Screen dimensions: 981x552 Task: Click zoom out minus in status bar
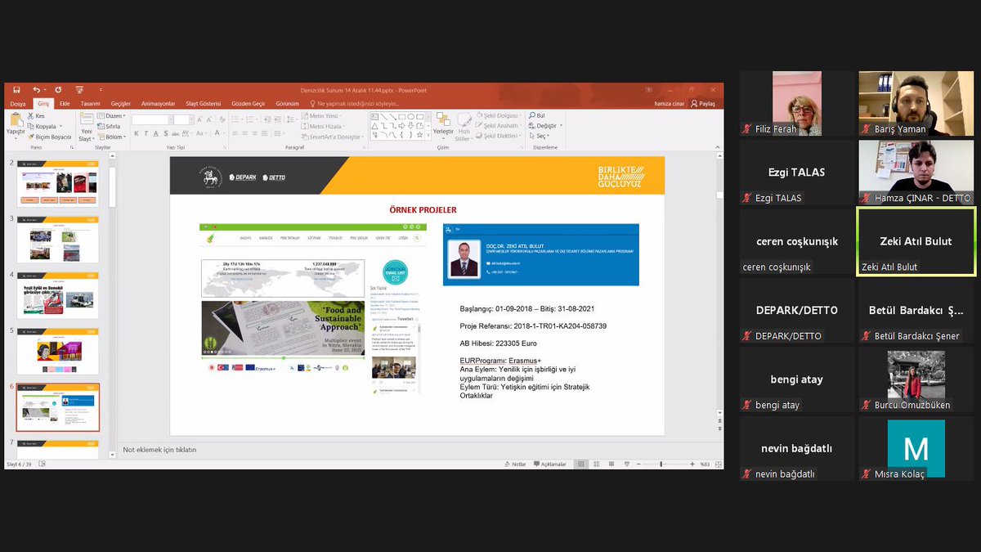click(x=638, y=464)
